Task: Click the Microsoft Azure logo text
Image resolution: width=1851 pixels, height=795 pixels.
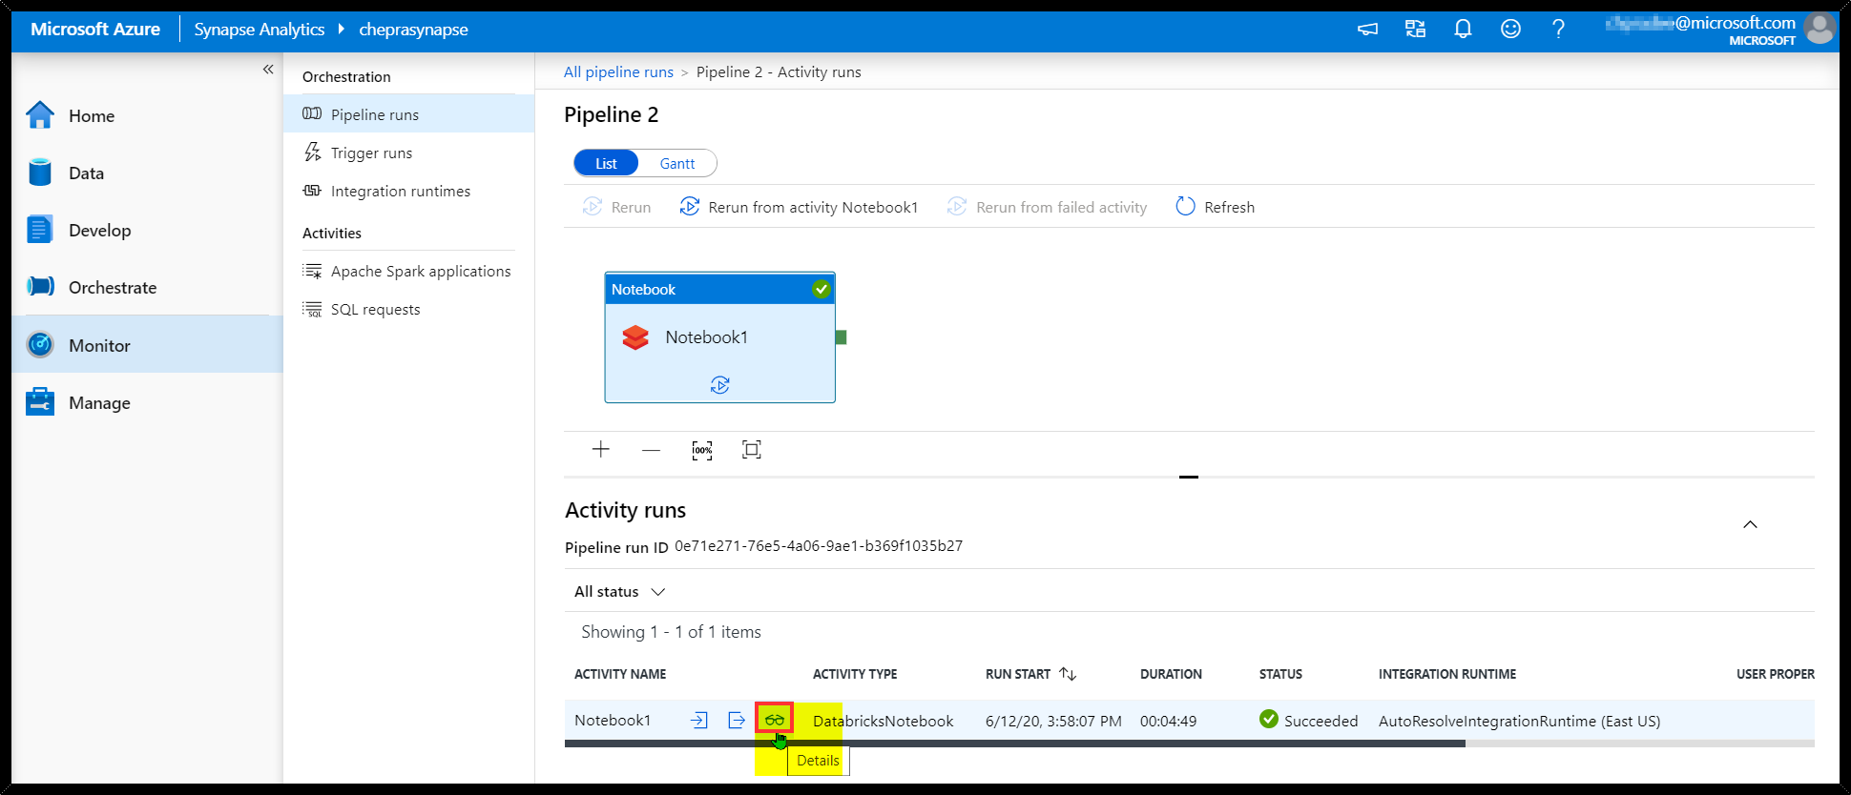Action: (x=95, y=29)
